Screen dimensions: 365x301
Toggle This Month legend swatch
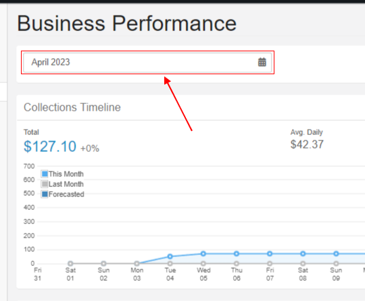pos(45,174)
